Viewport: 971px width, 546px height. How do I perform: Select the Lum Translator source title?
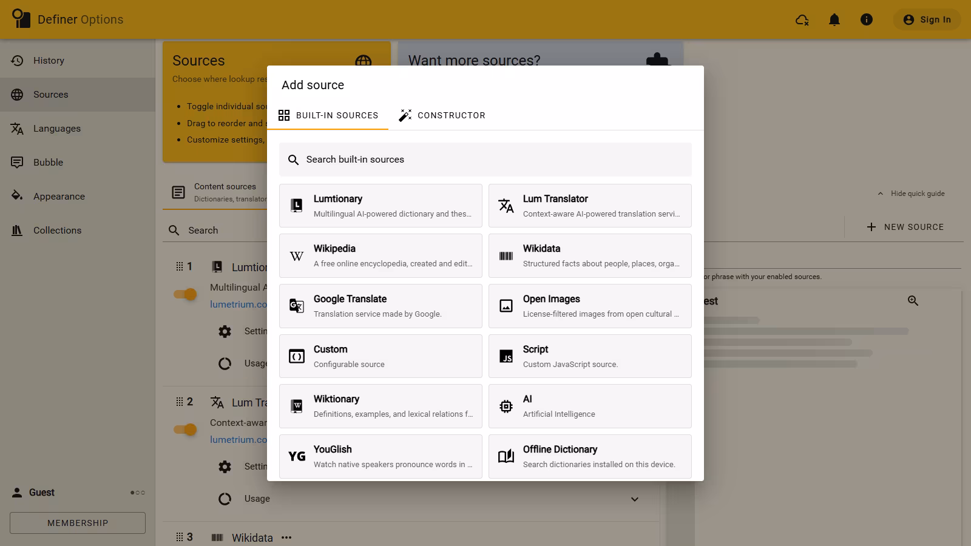click(x=555, y=199)
